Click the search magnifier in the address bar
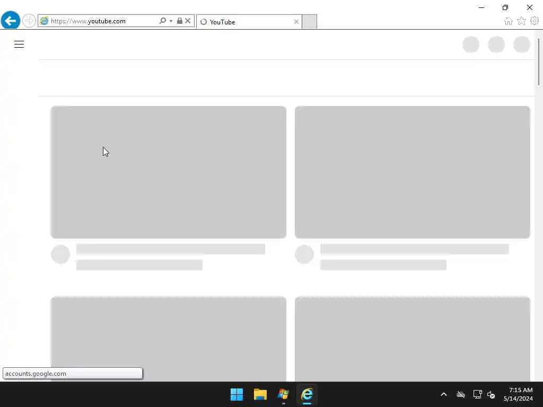543x407 pixels. click(162, 21)
